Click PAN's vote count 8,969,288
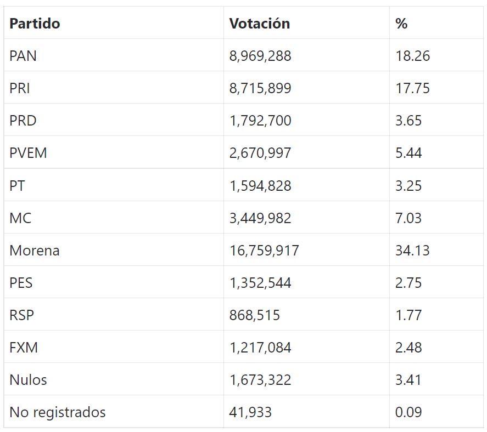487x432 pixels. [x=260, y=56]
